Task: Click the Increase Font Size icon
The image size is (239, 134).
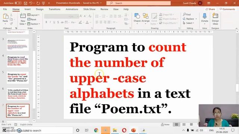Action: tap(81, 16)
